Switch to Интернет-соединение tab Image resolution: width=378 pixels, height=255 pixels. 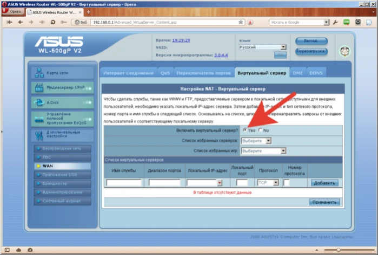point(129,73)
